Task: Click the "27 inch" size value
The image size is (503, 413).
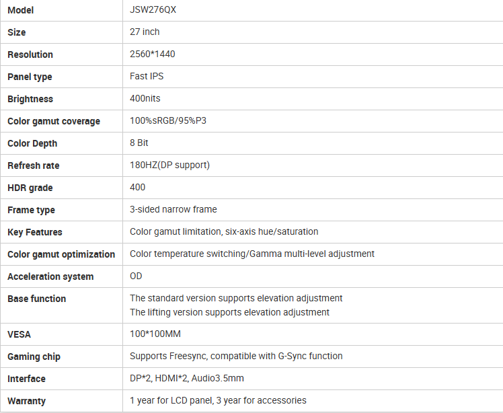Action: (145, 32)
